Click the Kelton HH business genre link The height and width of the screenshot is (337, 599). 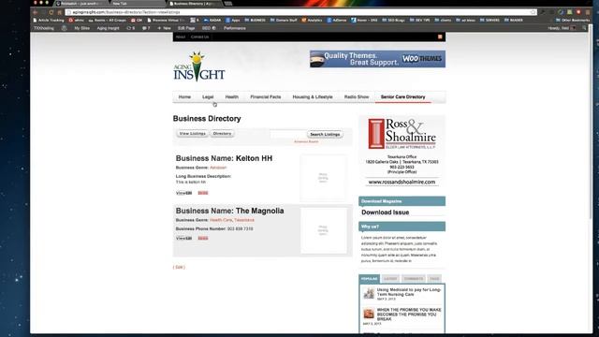(218, 168)
